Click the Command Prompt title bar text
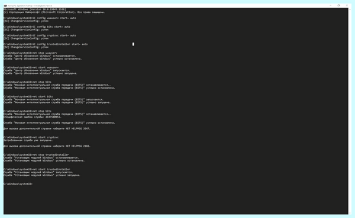The height and width of the screenshot is (218, 355). tap(30, 6)
